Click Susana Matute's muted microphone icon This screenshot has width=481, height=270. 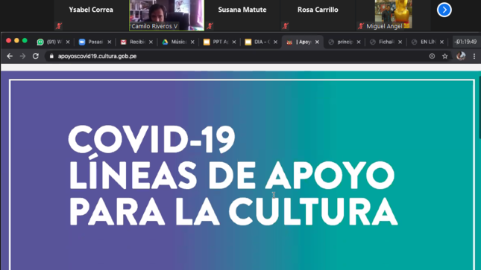[x=210, y=26]
